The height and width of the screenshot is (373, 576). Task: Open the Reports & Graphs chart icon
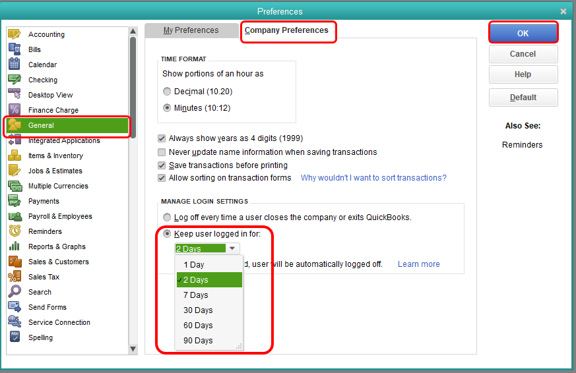(x=15, y=246)
